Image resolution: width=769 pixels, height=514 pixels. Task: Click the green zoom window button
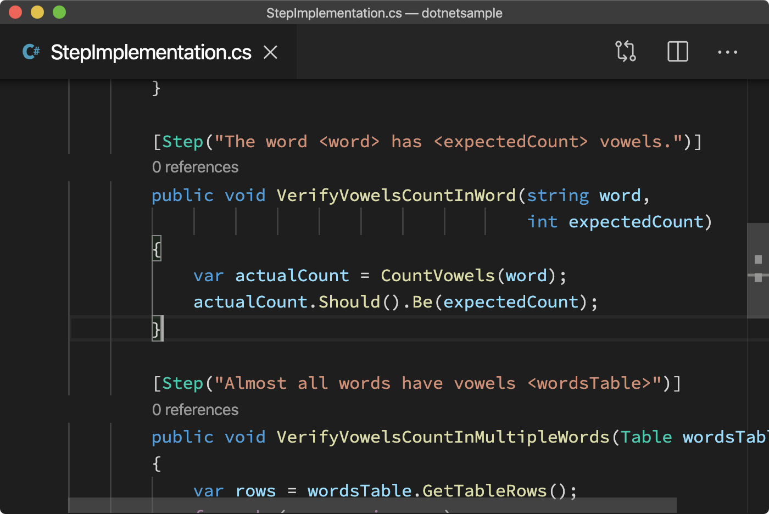[59, 12]
